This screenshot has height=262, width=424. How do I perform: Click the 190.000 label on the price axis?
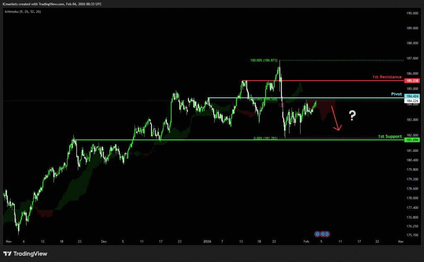point(412,13)
